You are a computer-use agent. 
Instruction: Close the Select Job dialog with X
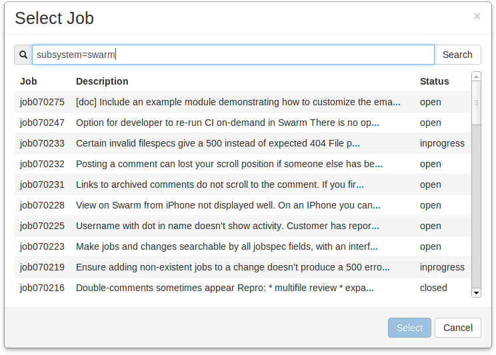477,16
